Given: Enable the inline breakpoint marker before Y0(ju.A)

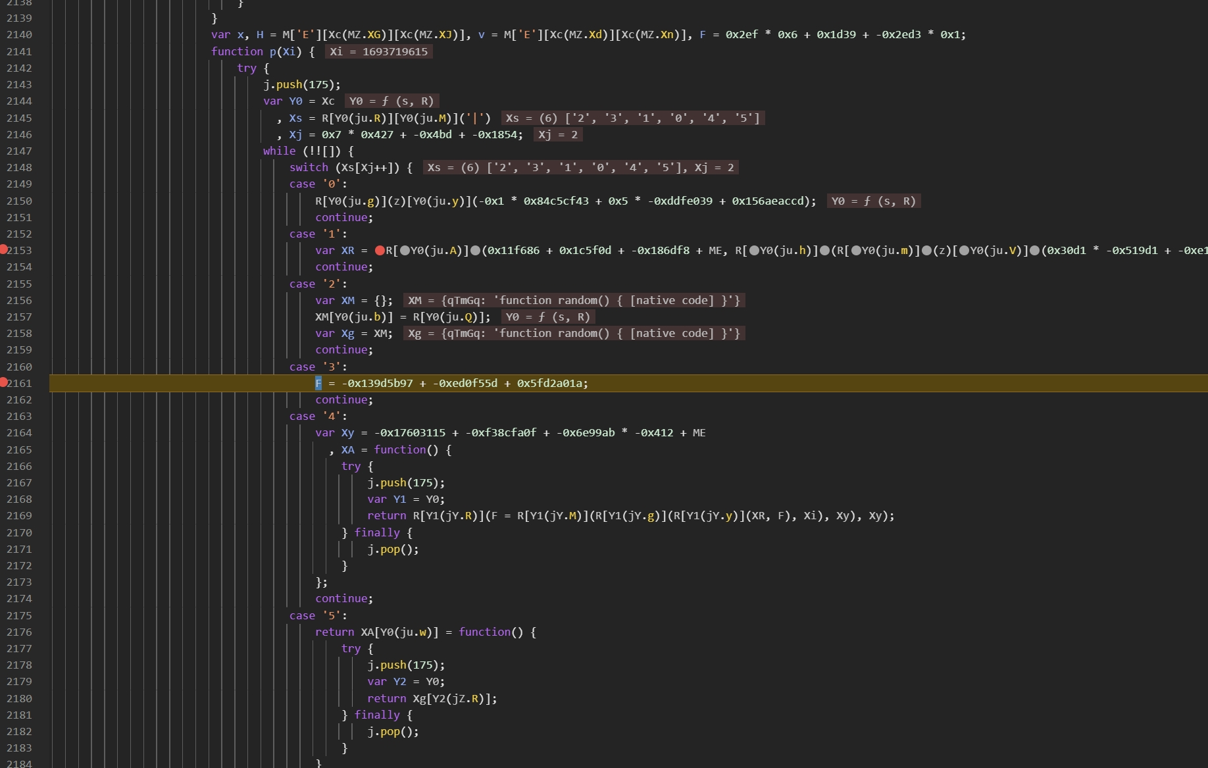Looking at the screenshot, I should point(405,251).
